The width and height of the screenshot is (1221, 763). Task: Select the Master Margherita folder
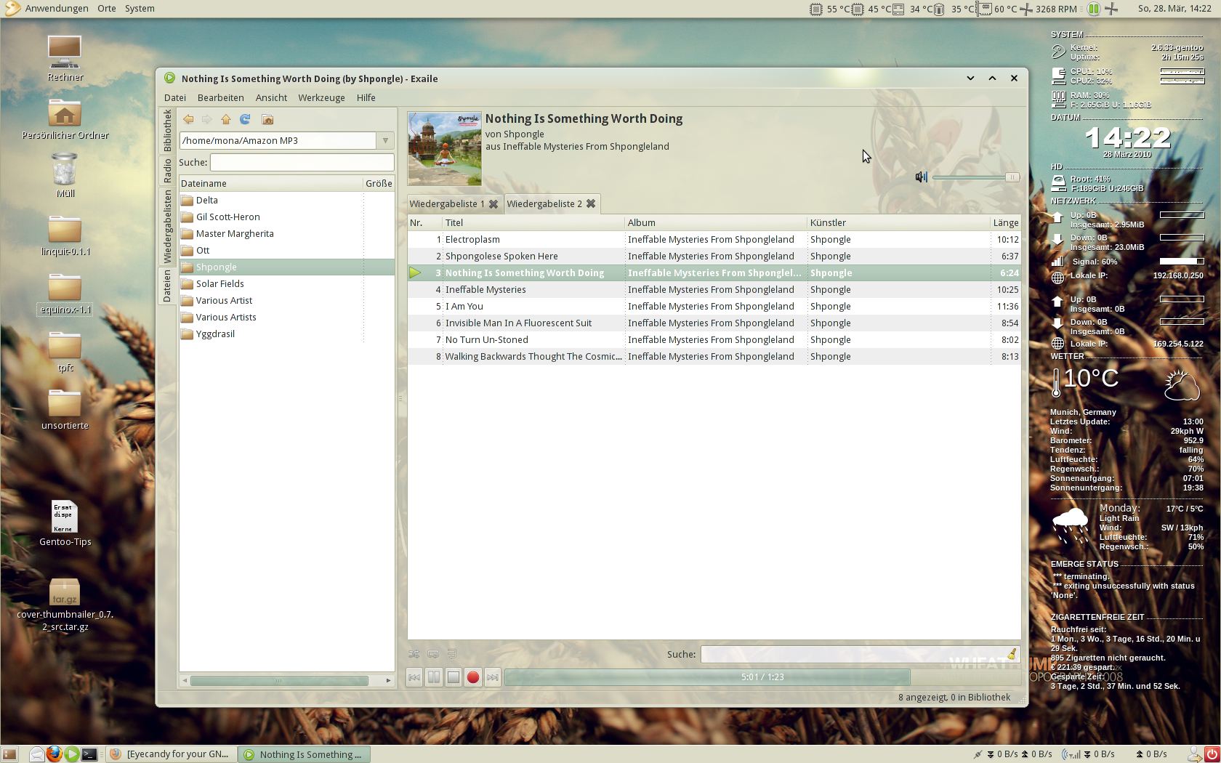pyautogui.click(x=287, y=233)
